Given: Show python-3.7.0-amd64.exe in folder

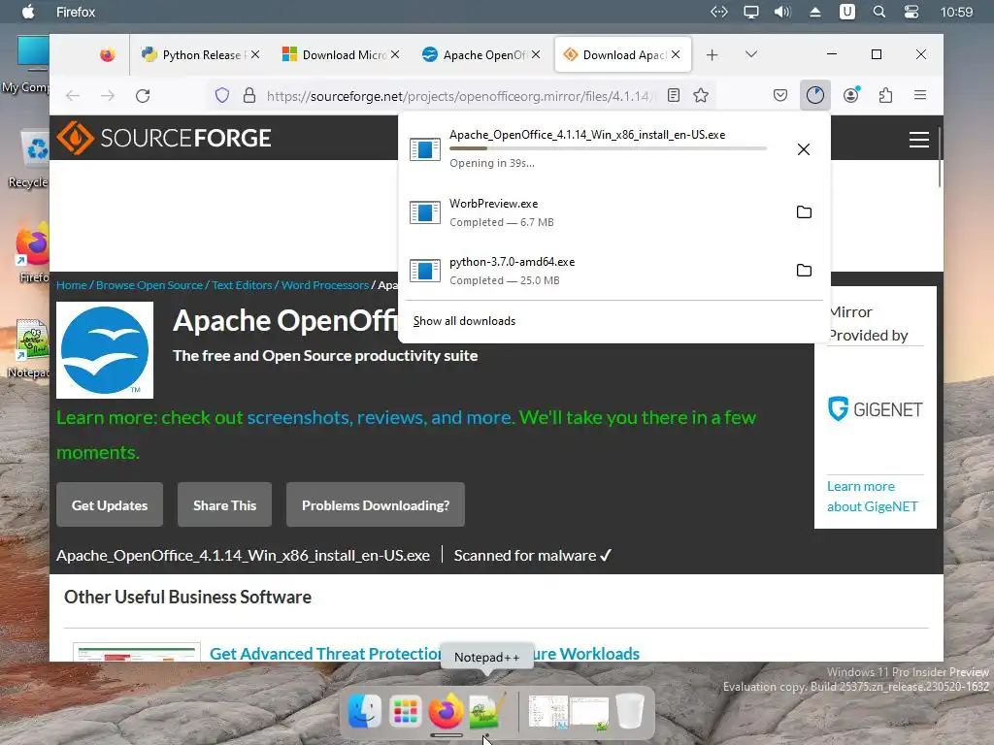Looking at the screenshot, I should (804, 271).
